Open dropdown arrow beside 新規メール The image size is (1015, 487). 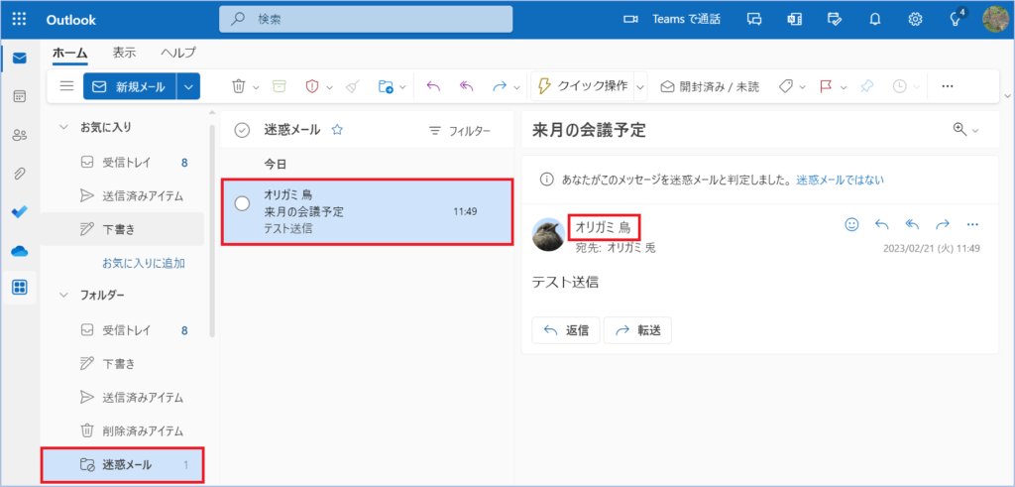click(x=188, y=86)
